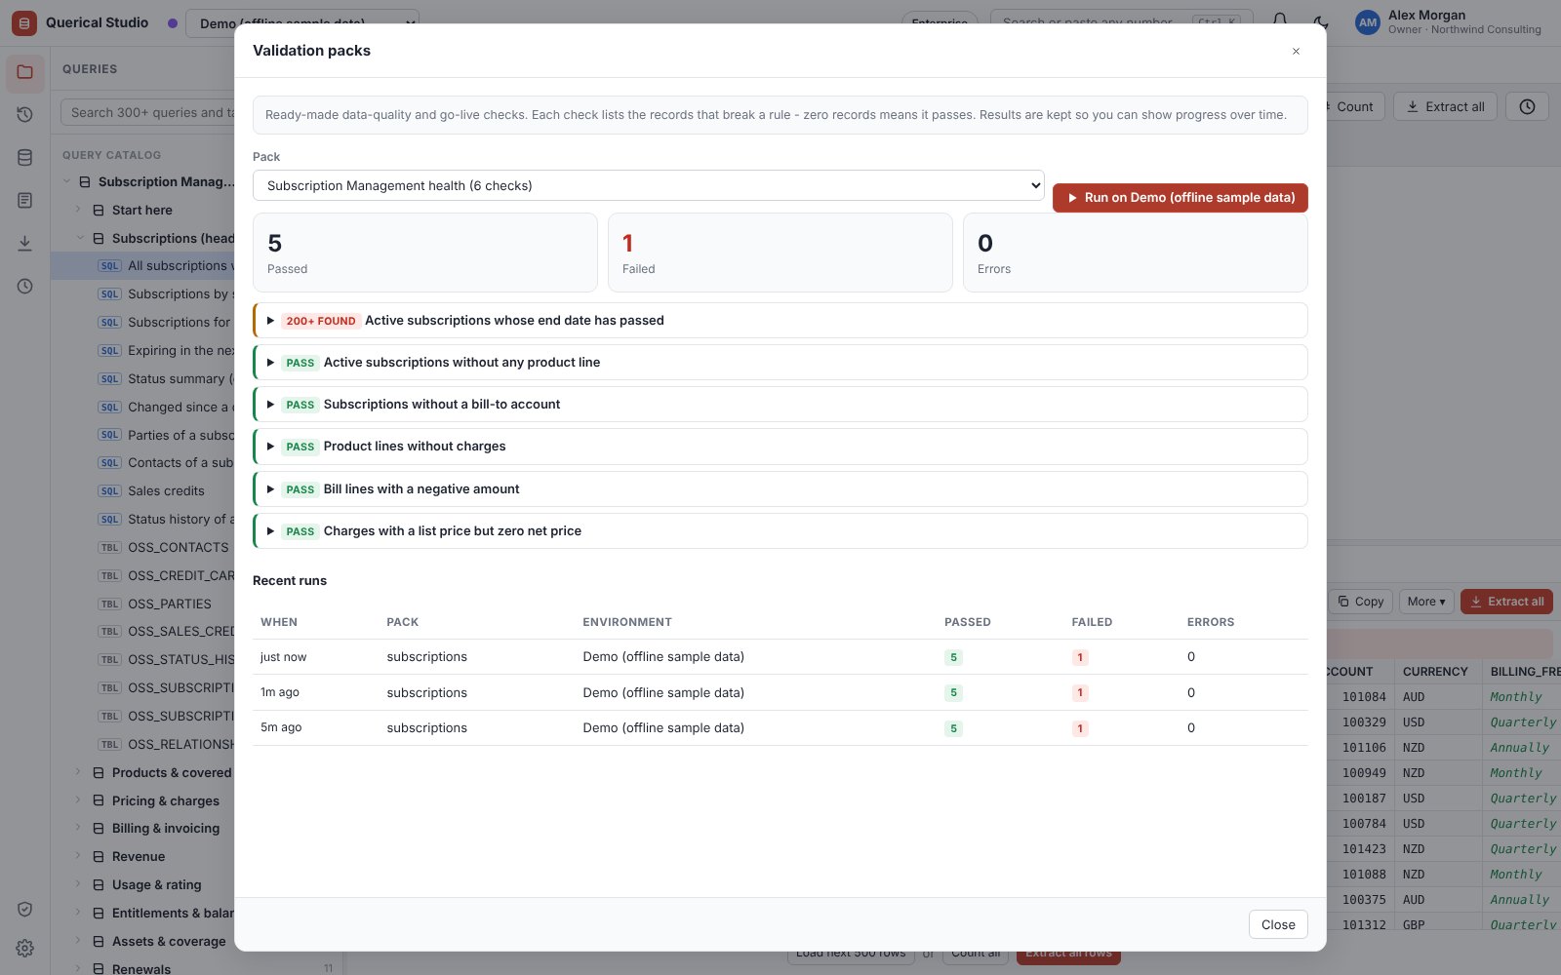Open the document list icon in sidebar
The image size is (1561, 975).
pyautogui.click(x=25, y=201)
